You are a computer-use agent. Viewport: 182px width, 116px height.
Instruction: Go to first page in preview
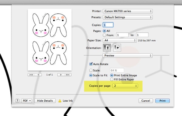click(x=31, y=75)
